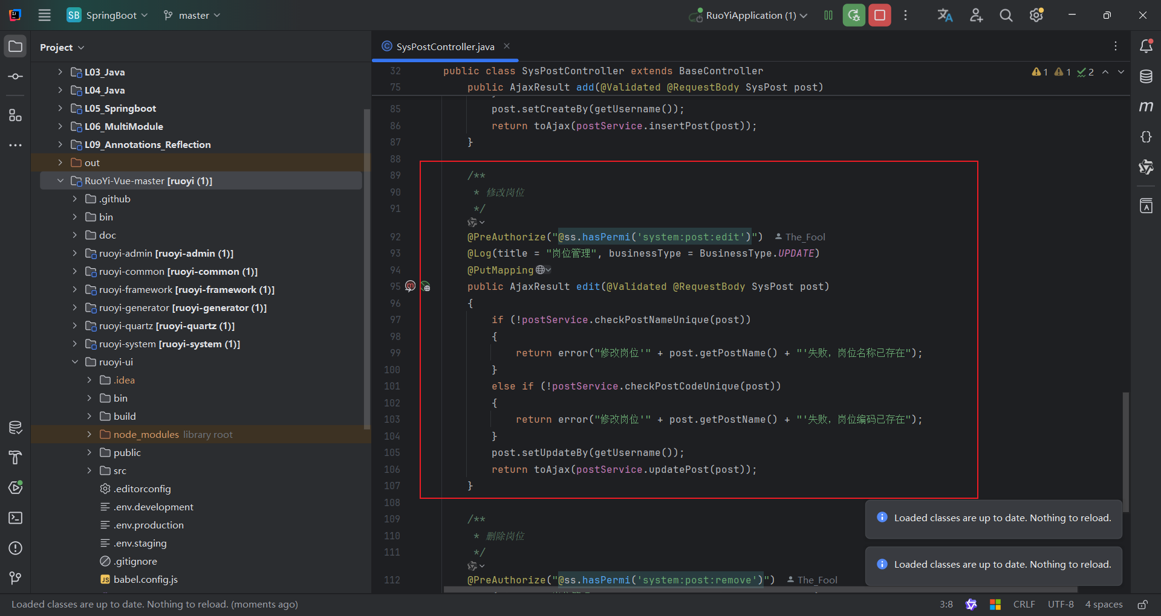Open the Problems tool window
Image resolution: width=1161 pixels, height=616 pixels.
[x=16, y=548]
